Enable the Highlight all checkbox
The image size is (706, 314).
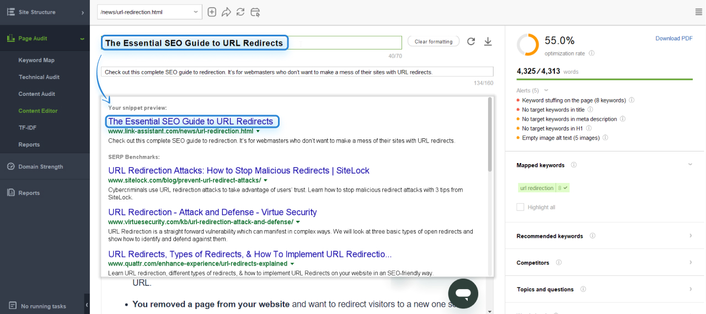pyautogui.click(x=520, y=207)
